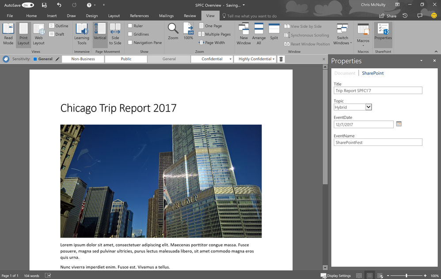Viewport: 441px width, 279px height.
Task: Toggle the AutoSave switch
Action: (28, 5)
